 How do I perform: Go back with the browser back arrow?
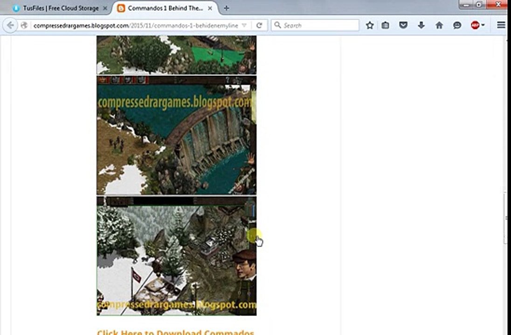(x=10, y=25)
